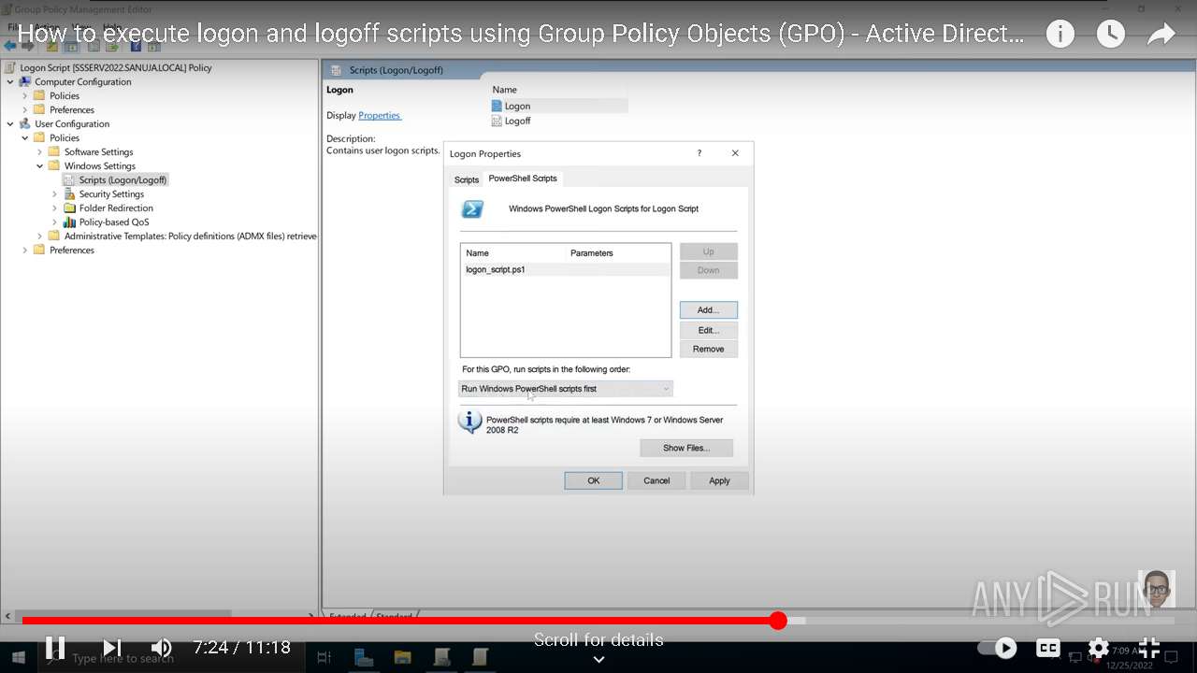Collapse User Configuration node

(10, 123)
